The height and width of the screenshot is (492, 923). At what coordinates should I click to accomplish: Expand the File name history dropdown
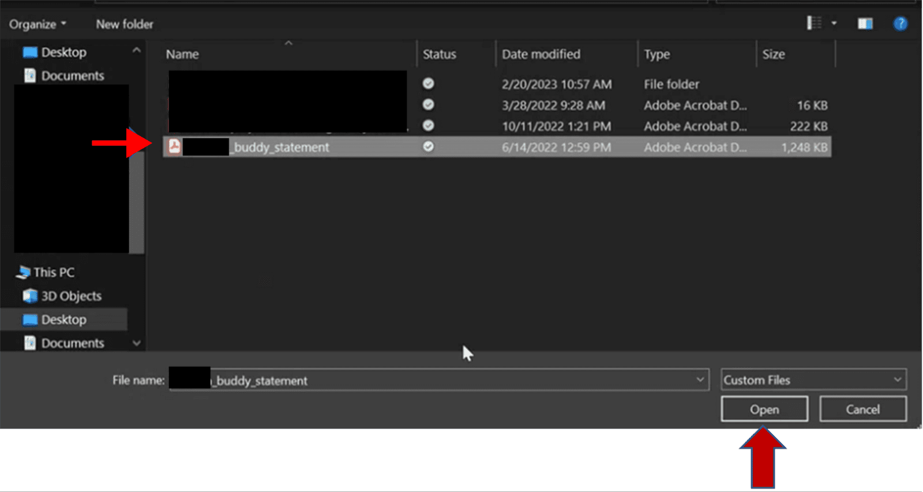pyautogui.click(x=700, y=380)
